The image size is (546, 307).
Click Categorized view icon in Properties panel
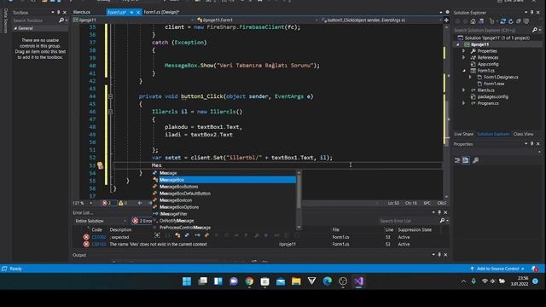click(457, 160)
